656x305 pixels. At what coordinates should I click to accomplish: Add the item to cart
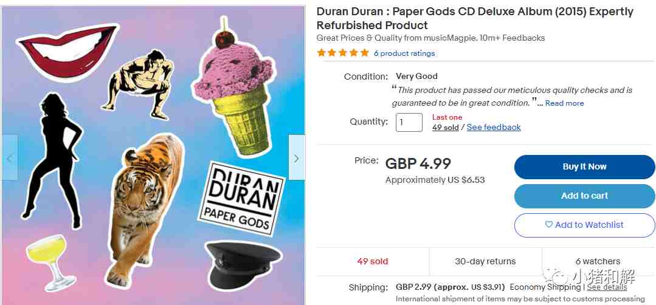point(584,196)
